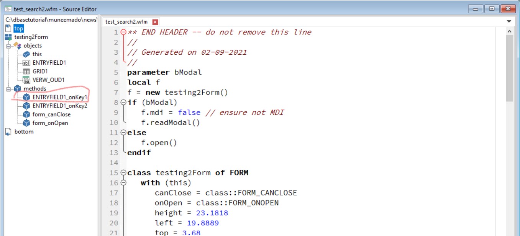Click the 'bottom' document icon in tree
This screenshot has width=520, height=236.
click(x=8, y=132)
